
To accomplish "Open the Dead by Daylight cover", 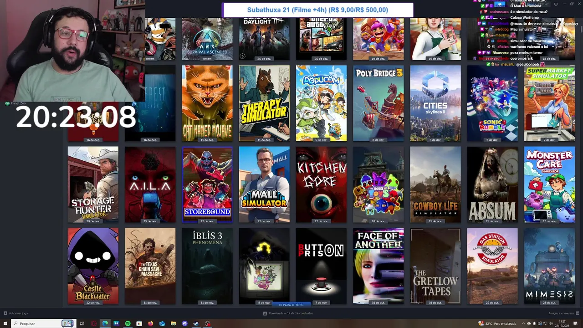I will (264, 39).
